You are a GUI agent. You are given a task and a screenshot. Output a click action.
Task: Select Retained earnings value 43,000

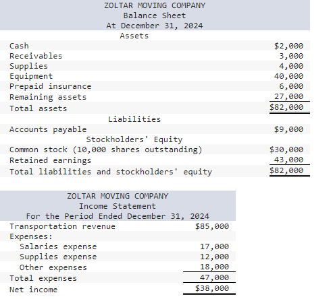point(288,160)
